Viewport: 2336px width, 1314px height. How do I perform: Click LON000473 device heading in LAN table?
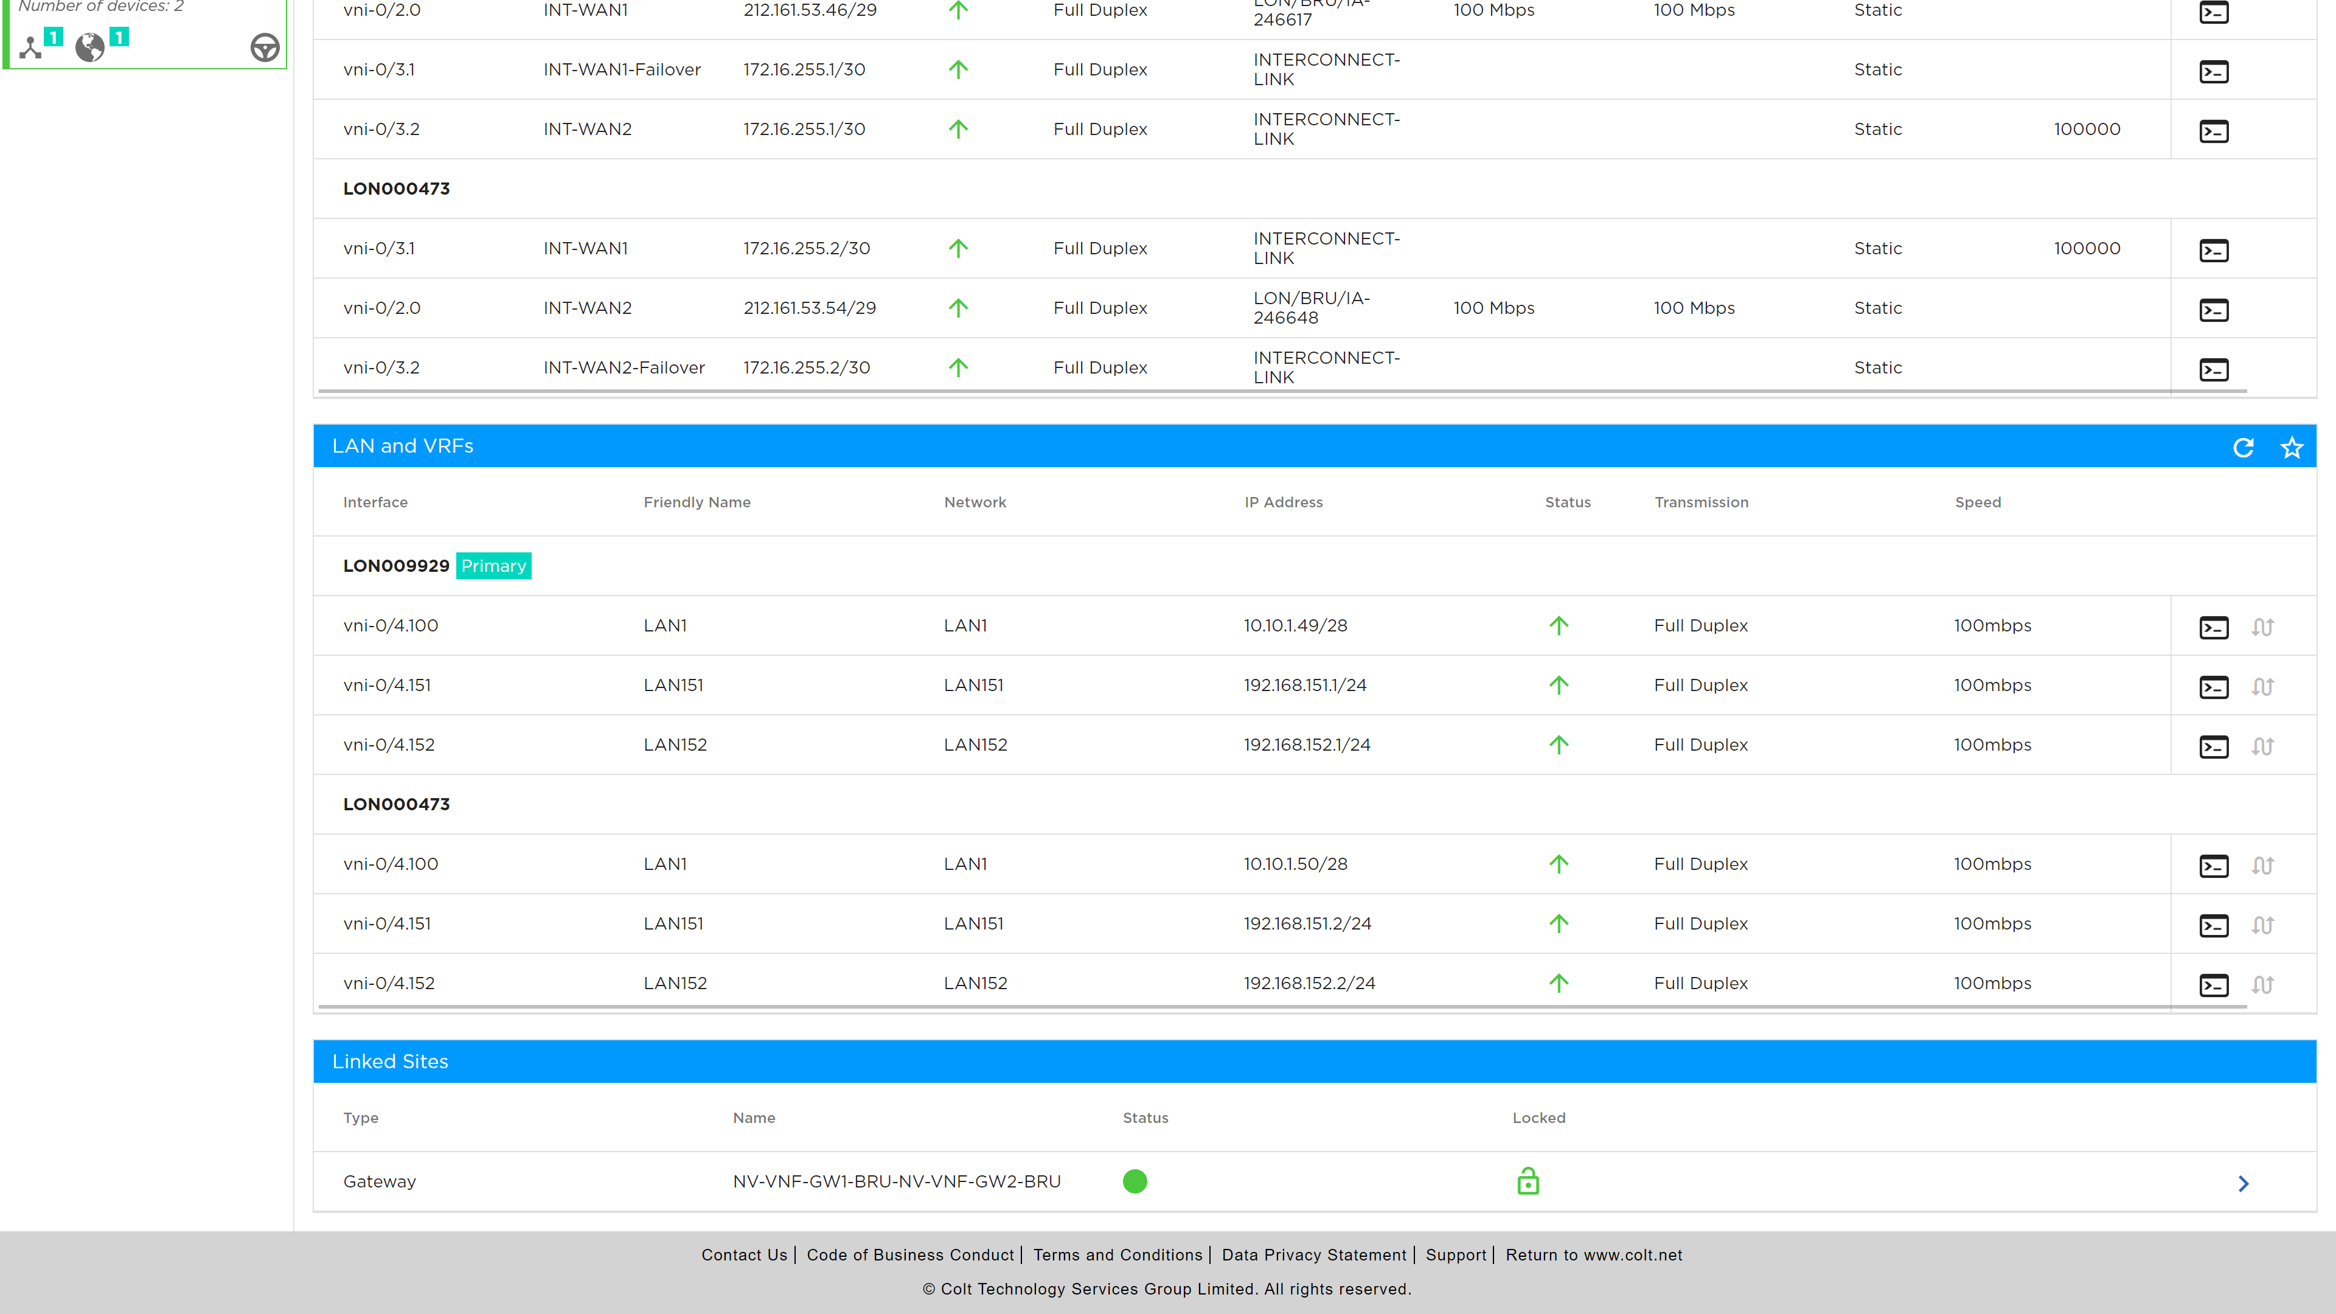pyautogui.click(x=396, y=804)
